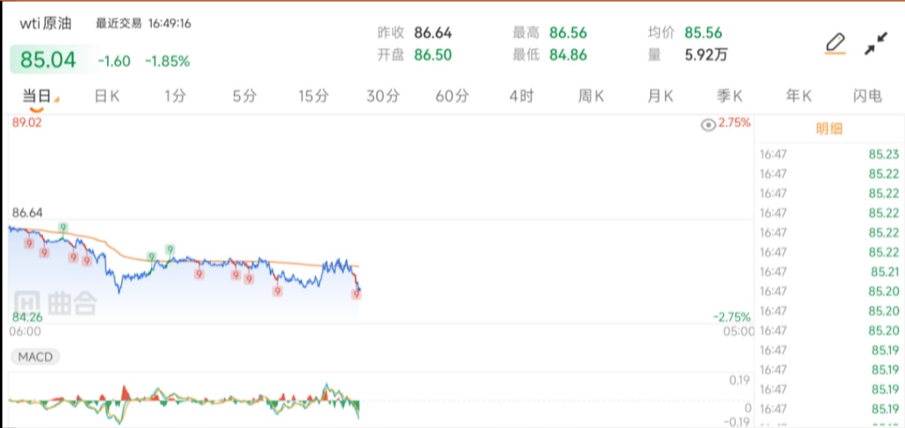The width and height of the screenshot is (905, 428).
Task: Click the -1.85% percent change value
Action: pyautogui.click(x=167, y=61)
